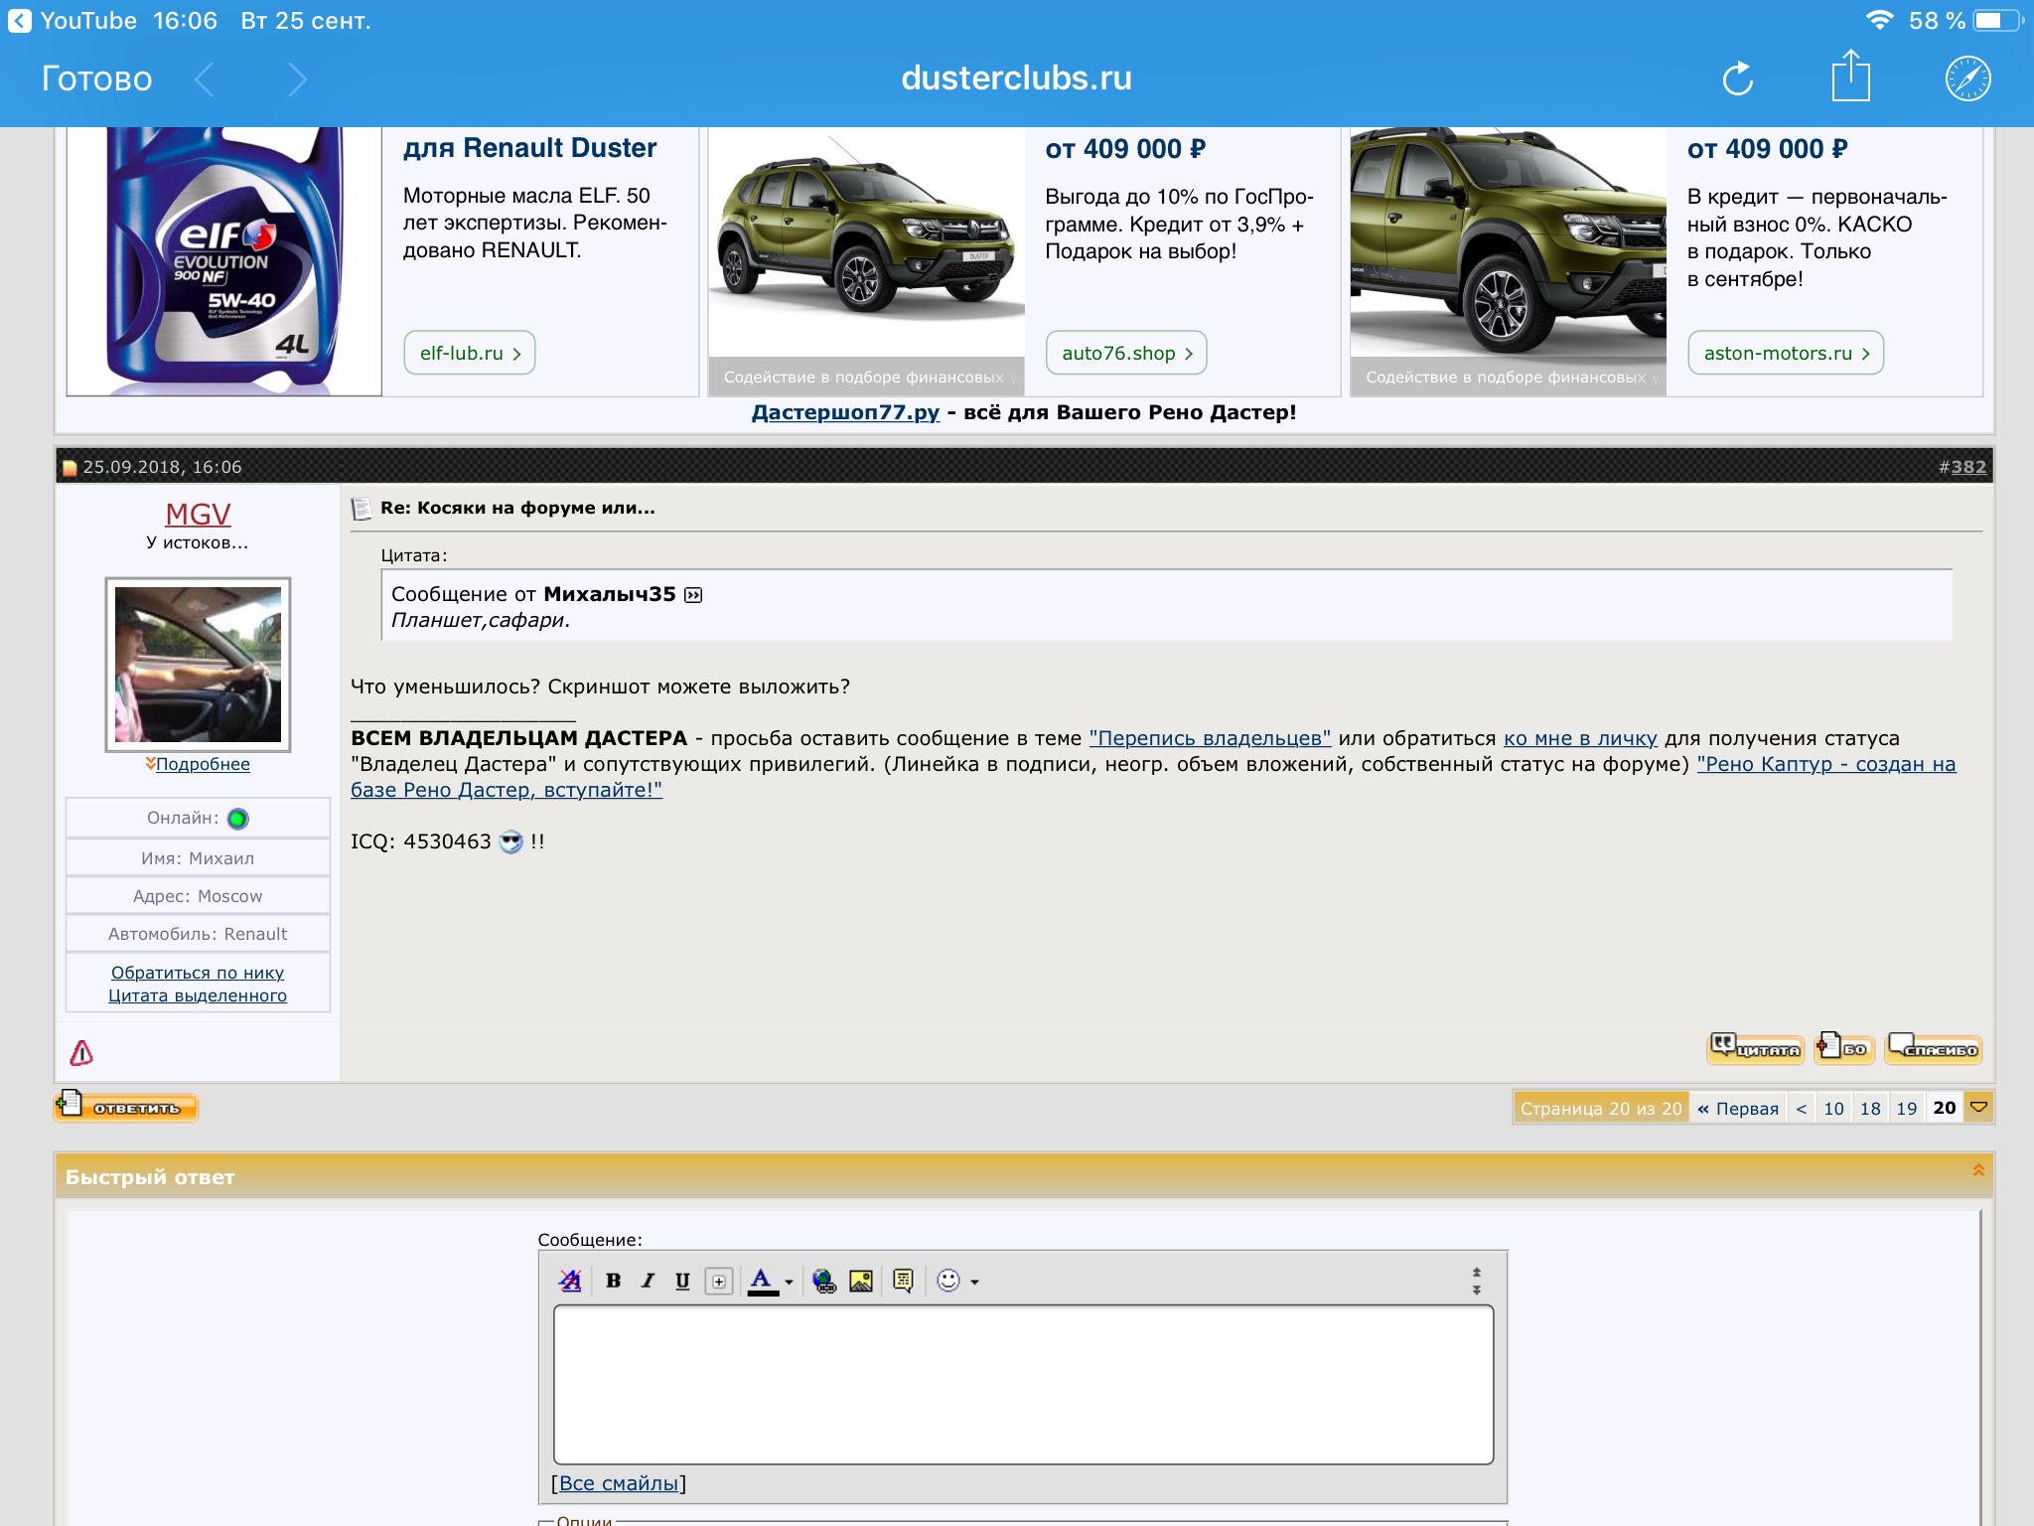2034x1526 pixels.
Task: Open the aston-motors.ru ad button
Action: point(1786,353)
